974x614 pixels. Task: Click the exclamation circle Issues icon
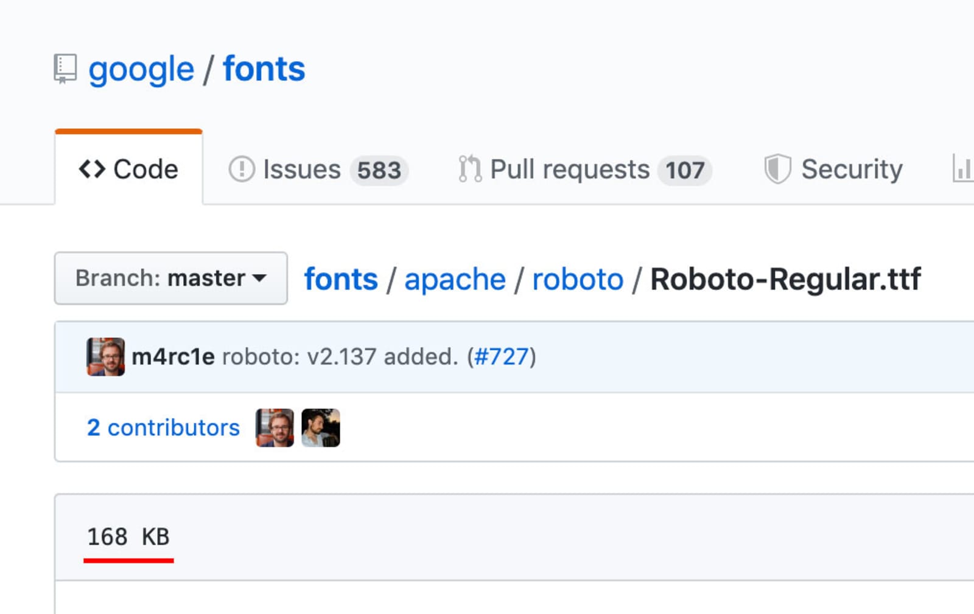pos(242,169)
